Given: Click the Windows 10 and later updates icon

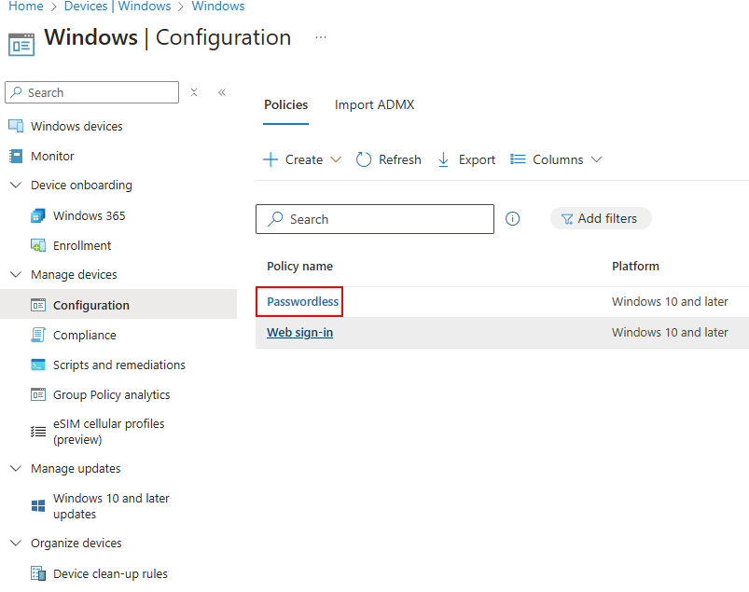Looking at the screenshot, I should click(38, 506).
